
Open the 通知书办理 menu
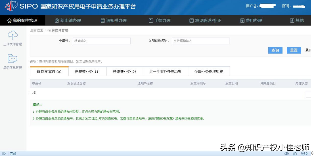(114, 20)
